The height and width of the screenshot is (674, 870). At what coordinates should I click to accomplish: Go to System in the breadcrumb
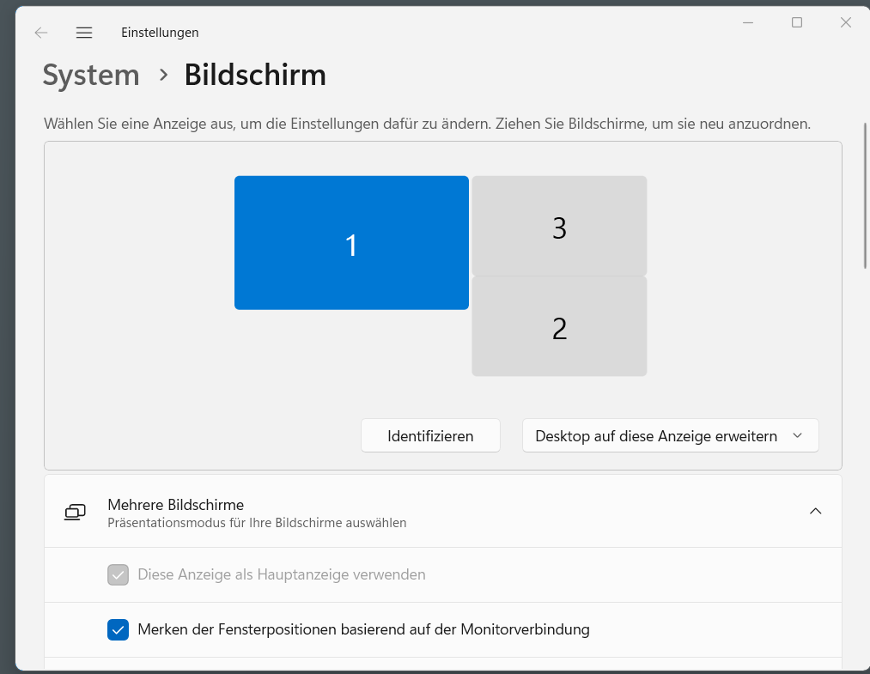(x=91, y=75)
